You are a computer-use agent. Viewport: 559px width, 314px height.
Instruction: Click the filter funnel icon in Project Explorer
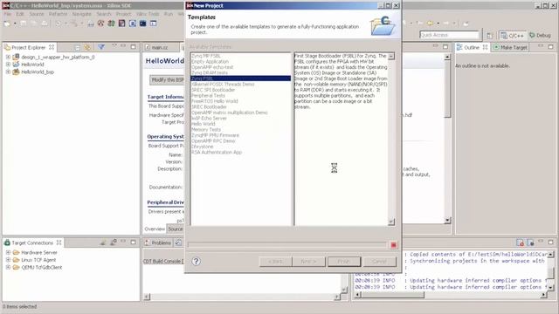coord(101,47)
